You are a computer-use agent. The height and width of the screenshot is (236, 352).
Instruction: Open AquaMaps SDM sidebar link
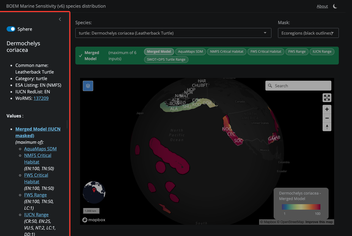click(x=40, y=149)
